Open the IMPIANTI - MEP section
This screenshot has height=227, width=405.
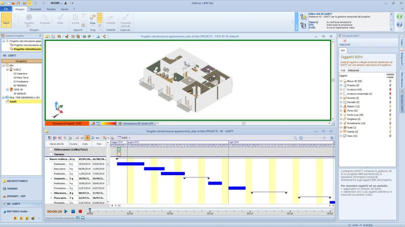21,196
